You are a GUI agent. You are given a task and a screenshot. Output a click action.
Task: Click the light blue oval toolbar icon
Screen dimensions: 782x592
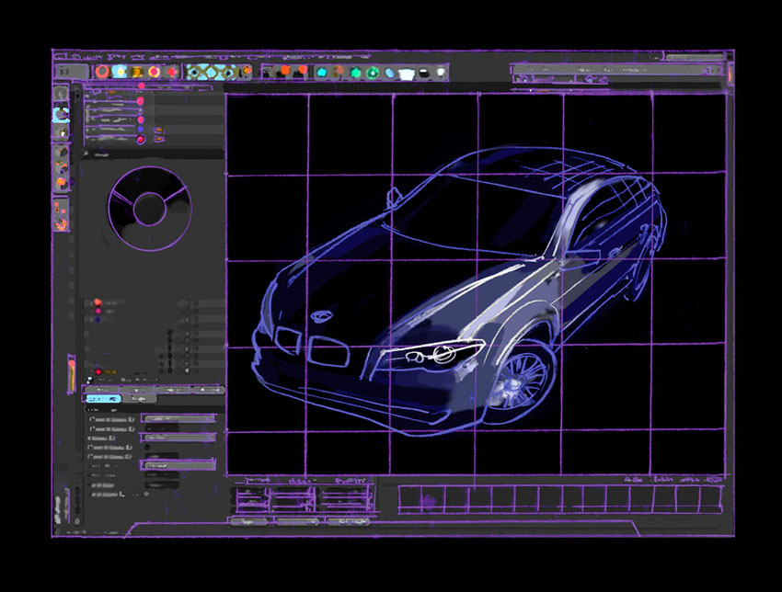tap(389, 74)
